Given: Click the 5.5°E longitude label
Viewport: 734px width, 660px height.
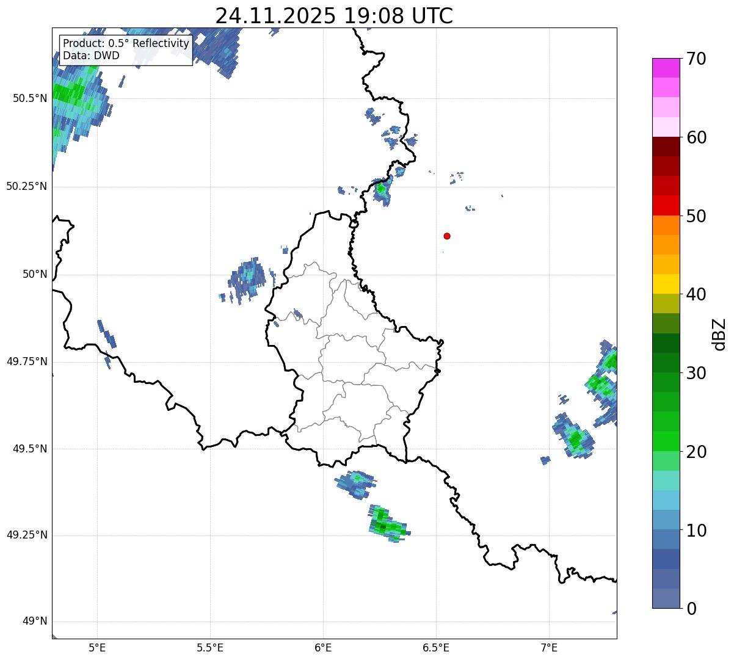Looking at the screenshot, I should (x=210, y=647).
